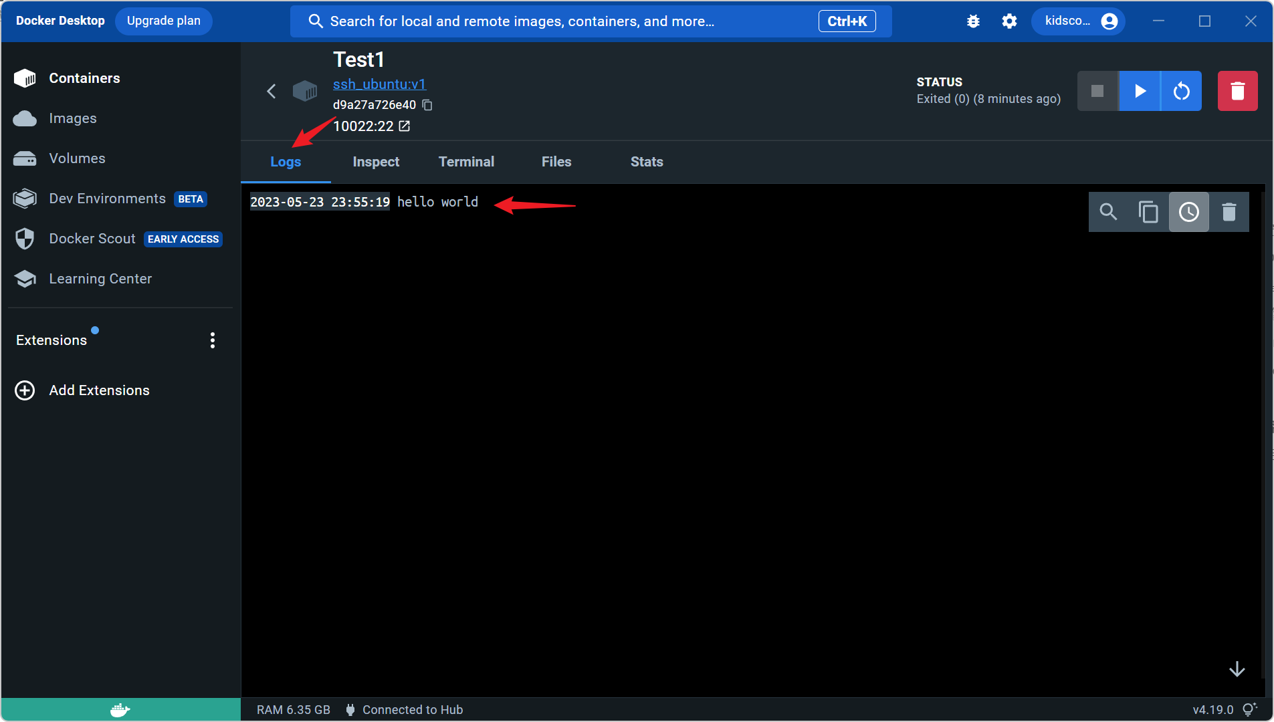Click the Upgrade plan button
The height and width of the screenshot is (722, 1274).
coord(164,21)
